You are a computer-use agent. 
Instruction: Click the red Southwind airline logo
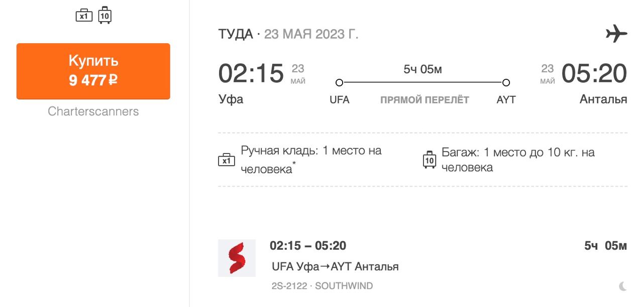(237, 258)
